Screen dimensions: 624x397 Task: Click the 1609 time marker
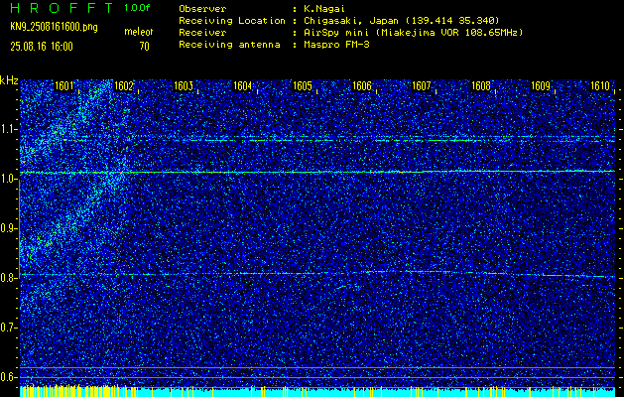click(541, 86)
